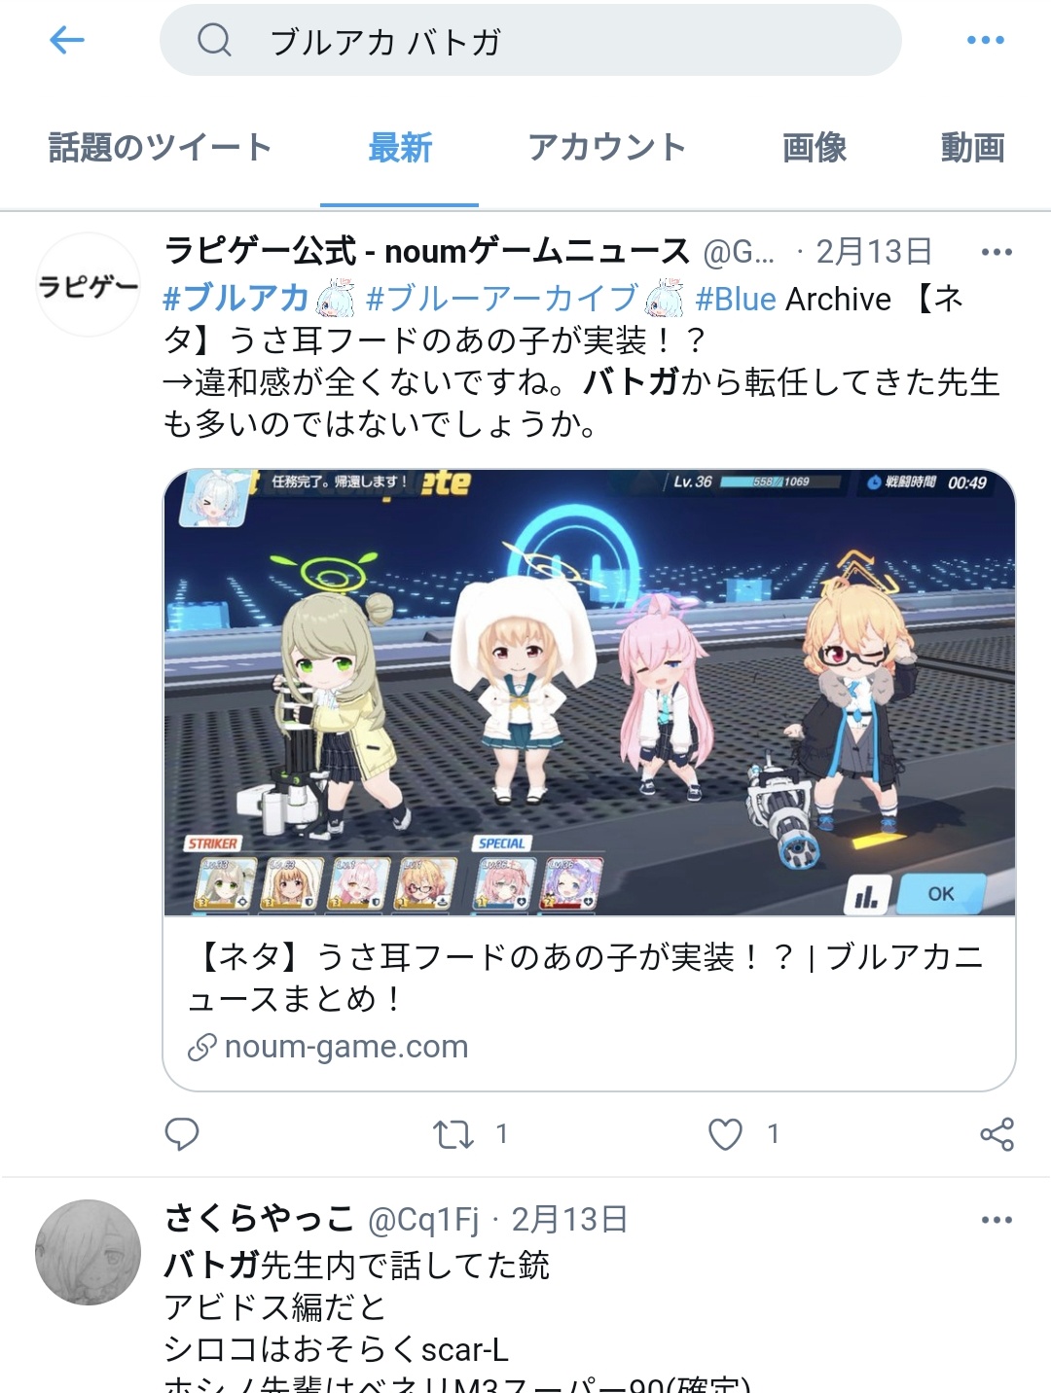Retweet the ラピゲー公式 tweet
The image size is (1051, 1393).
(x=453, y=1134)
